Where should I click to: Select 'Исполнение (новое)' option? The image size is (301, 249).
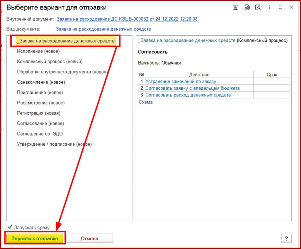coord(38,51)
